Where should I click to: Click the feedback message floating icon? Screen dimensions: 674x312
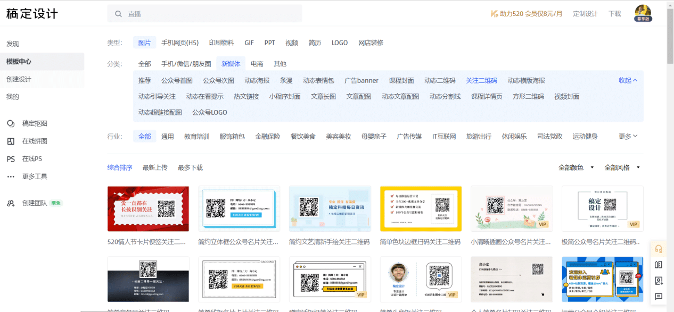click(x=659, y=296)
